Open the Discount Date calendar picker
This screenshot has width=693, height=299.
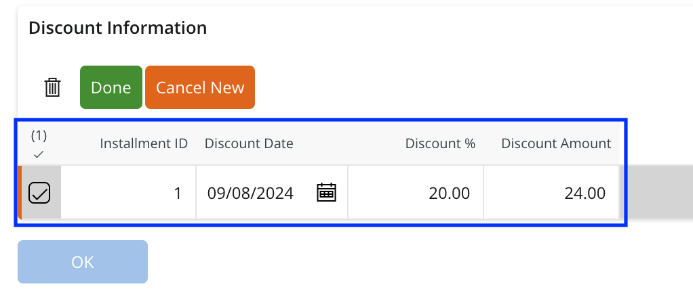coord(327,193)
